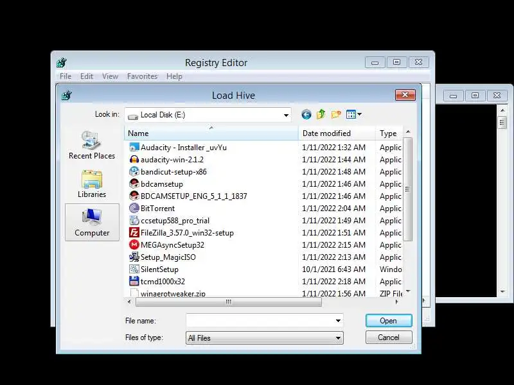The width and height of the screenshot is (514, 385).
Task: Click the date 1/11/2022 1:51 AM
Action: coord(333,233)
